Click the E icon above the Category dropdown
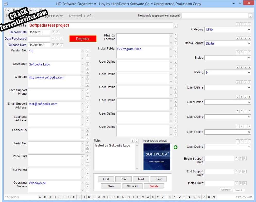256x202 pixels. tap(249, 24)
